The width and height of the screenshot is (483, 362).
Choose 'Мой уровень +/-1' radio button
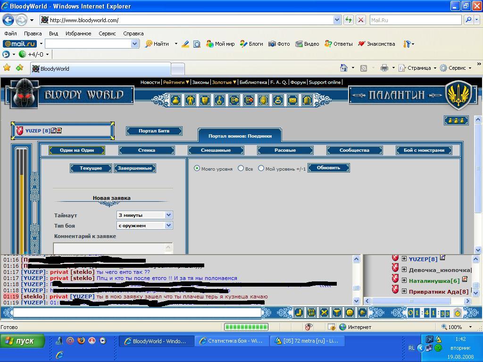261,168
